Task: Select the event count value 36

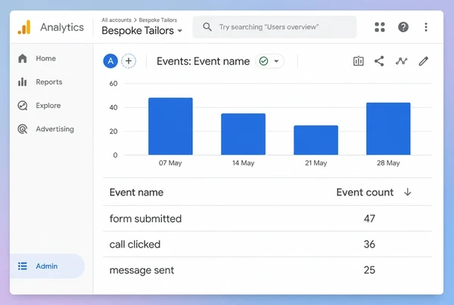Action: coord(369,245)
